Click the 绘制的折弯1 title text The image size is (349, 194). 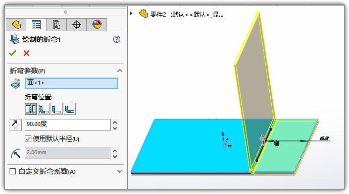pyautogui.click(x=41, y=39)
